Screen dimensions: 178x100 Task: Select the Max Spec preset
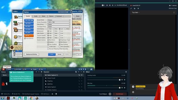29,20
